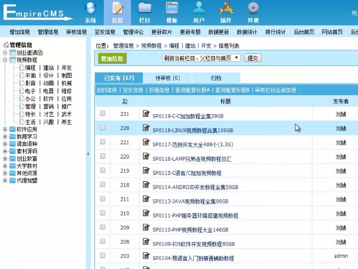Sort by the ID column header
This screenshot has height=269, width=358.
click(x=124, y=101)
